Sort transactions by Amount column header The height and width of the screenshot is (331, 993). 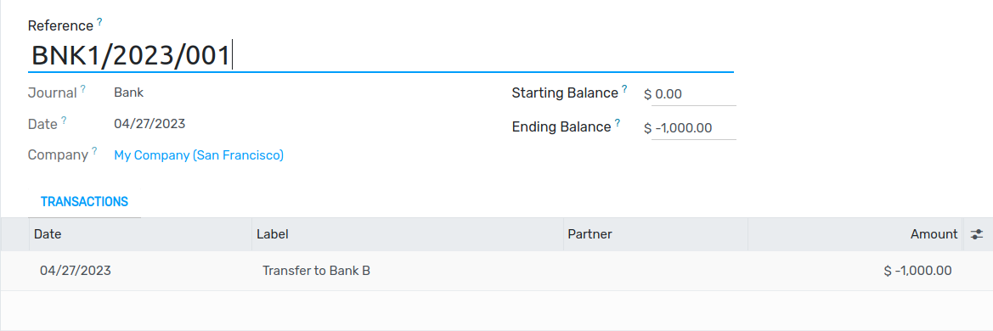click(855, 234)
